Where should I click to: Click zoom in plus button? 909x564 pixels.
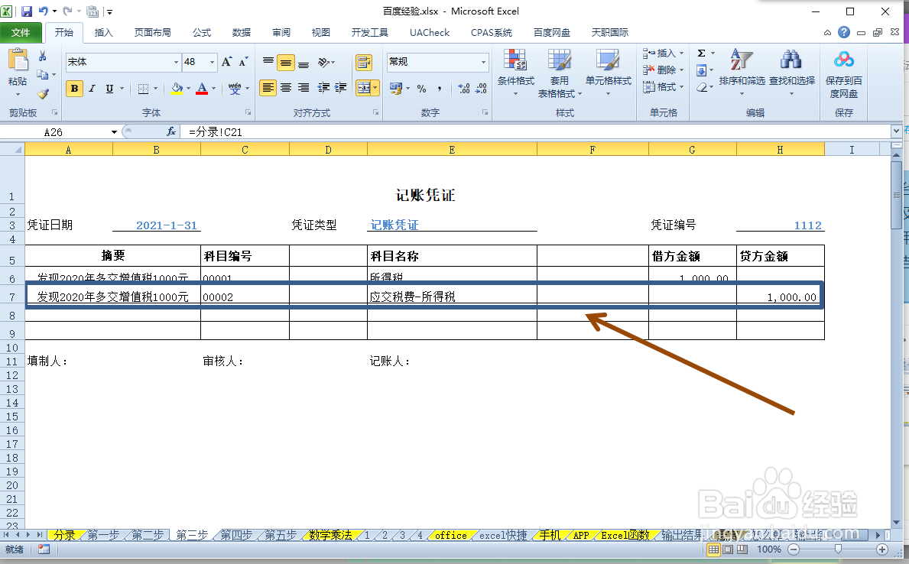[882, 549]
